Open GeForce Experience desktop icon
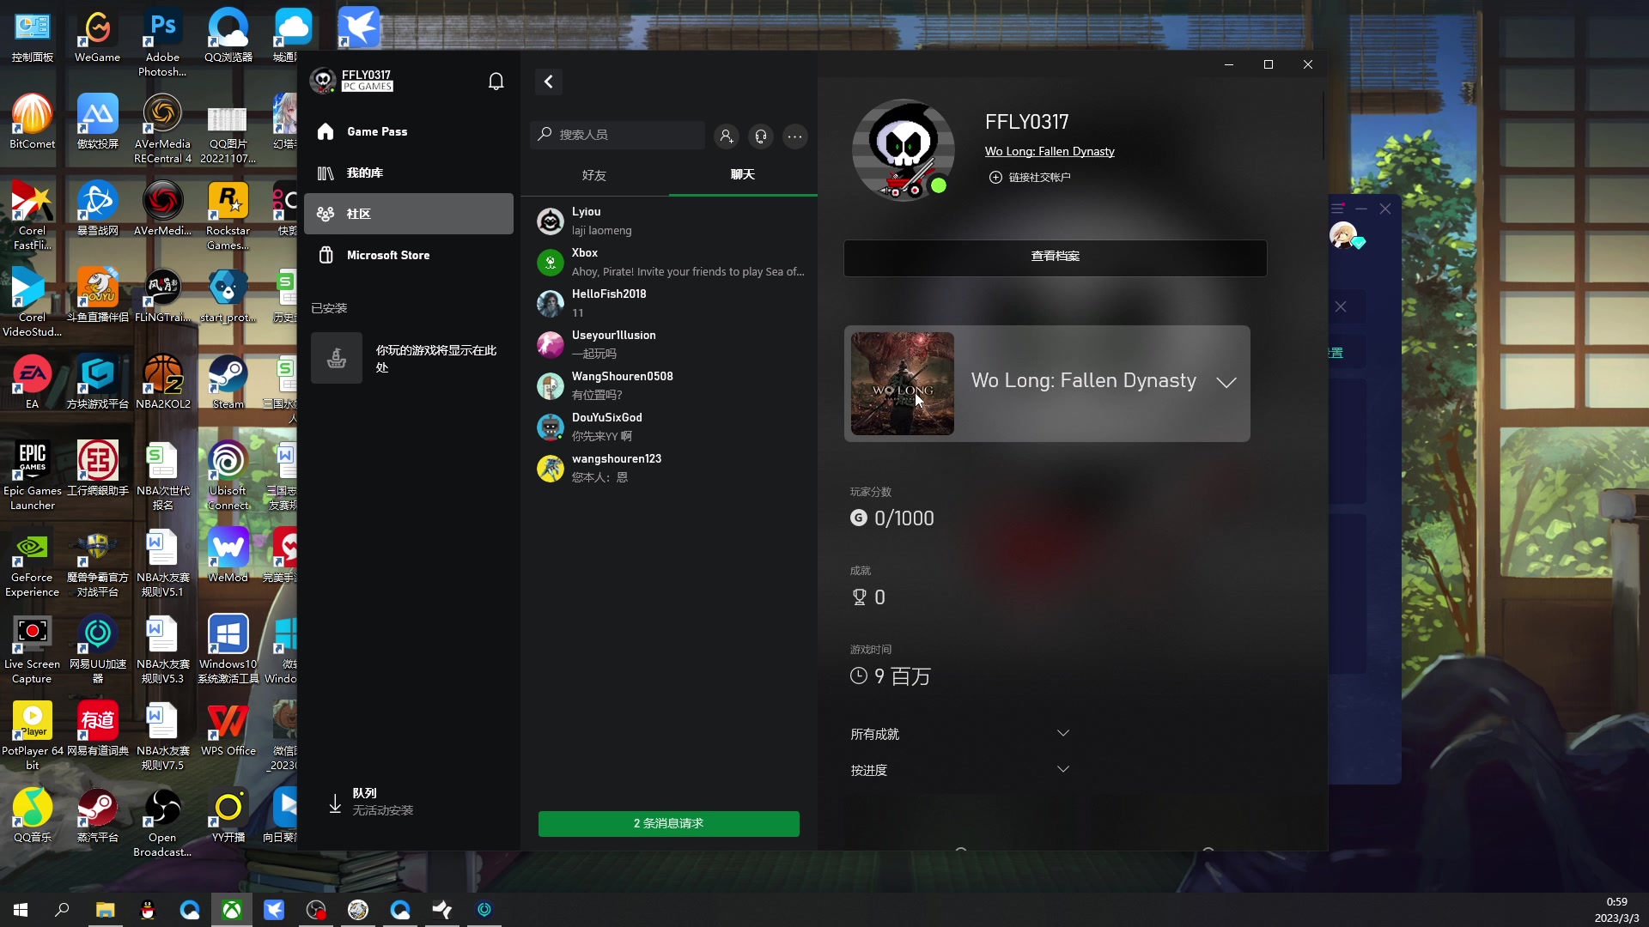Image resolution: width=1649 pixels, height=927 pixels. pos(33,561)
